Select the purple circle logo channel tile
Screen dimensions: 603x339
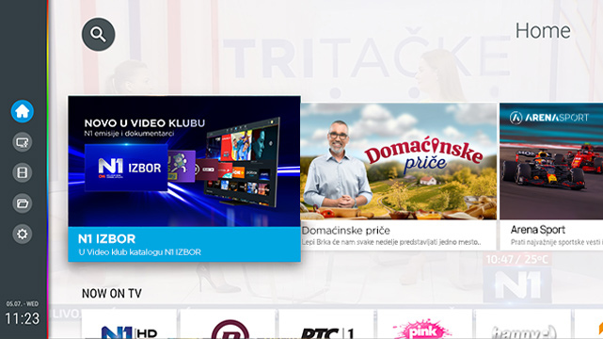228,324
